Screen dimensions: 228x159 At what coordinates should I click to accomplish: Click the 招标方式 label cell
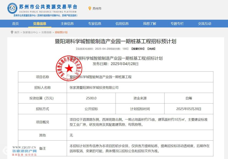click(x=42, y=109)
